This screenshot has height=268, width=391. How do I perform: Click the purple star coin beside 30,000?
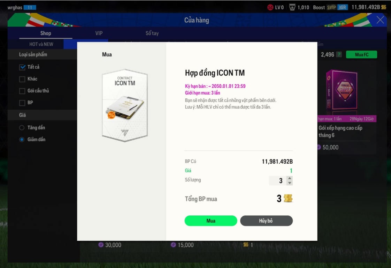[101, 245]
